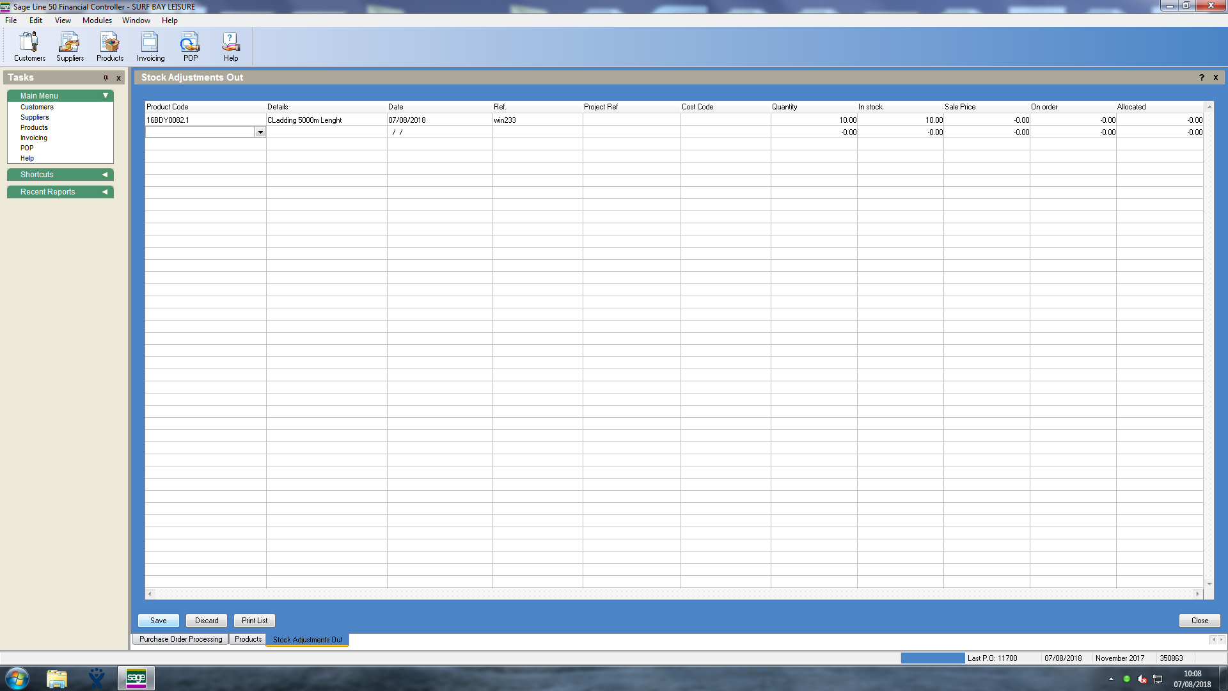Open the Modules menu

(97, 20)
